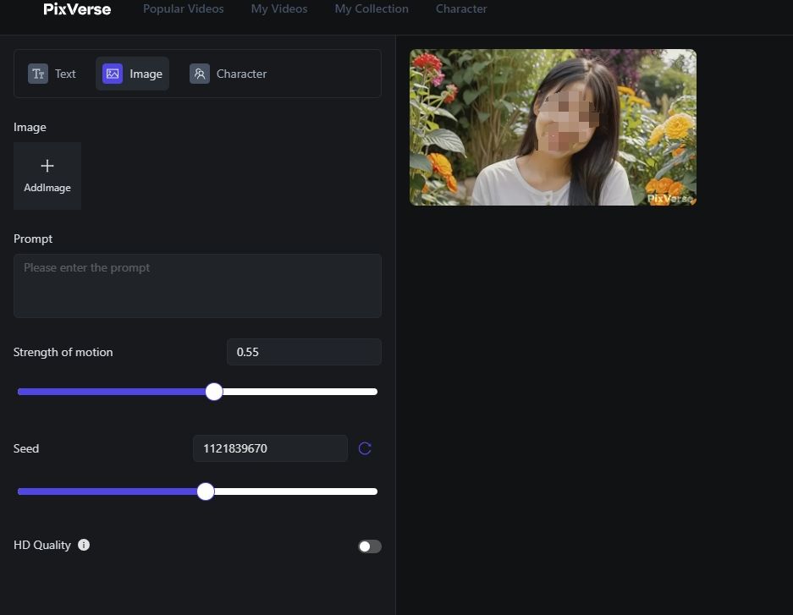Select the Character mode person icon

point(200,74)
